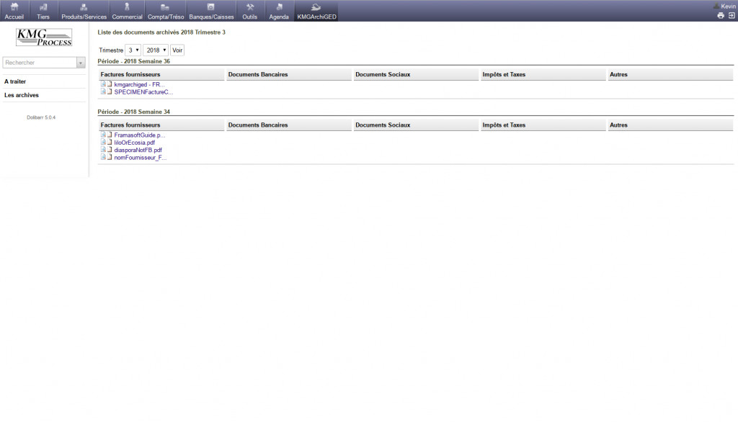Click document icon beside SPECIMENFactureC...
Screen dimensions: 738x422
[x=110, y=91]
